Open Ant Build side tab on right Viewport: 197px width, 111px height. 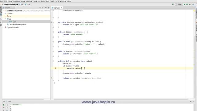coord(196,38)
